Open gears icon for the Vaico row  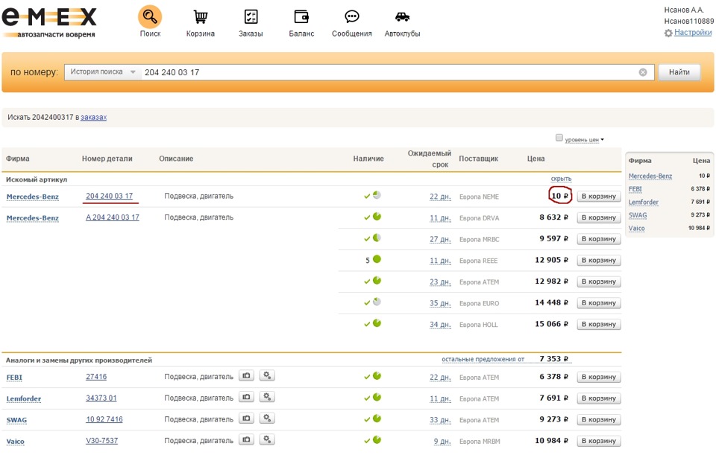pos(267,439)
